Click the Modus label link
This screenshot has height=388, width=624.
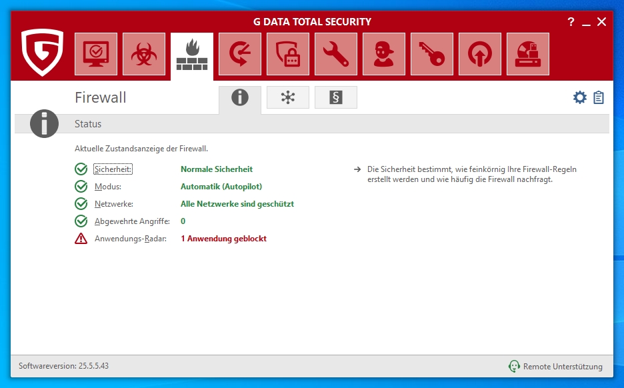point(108,187)
